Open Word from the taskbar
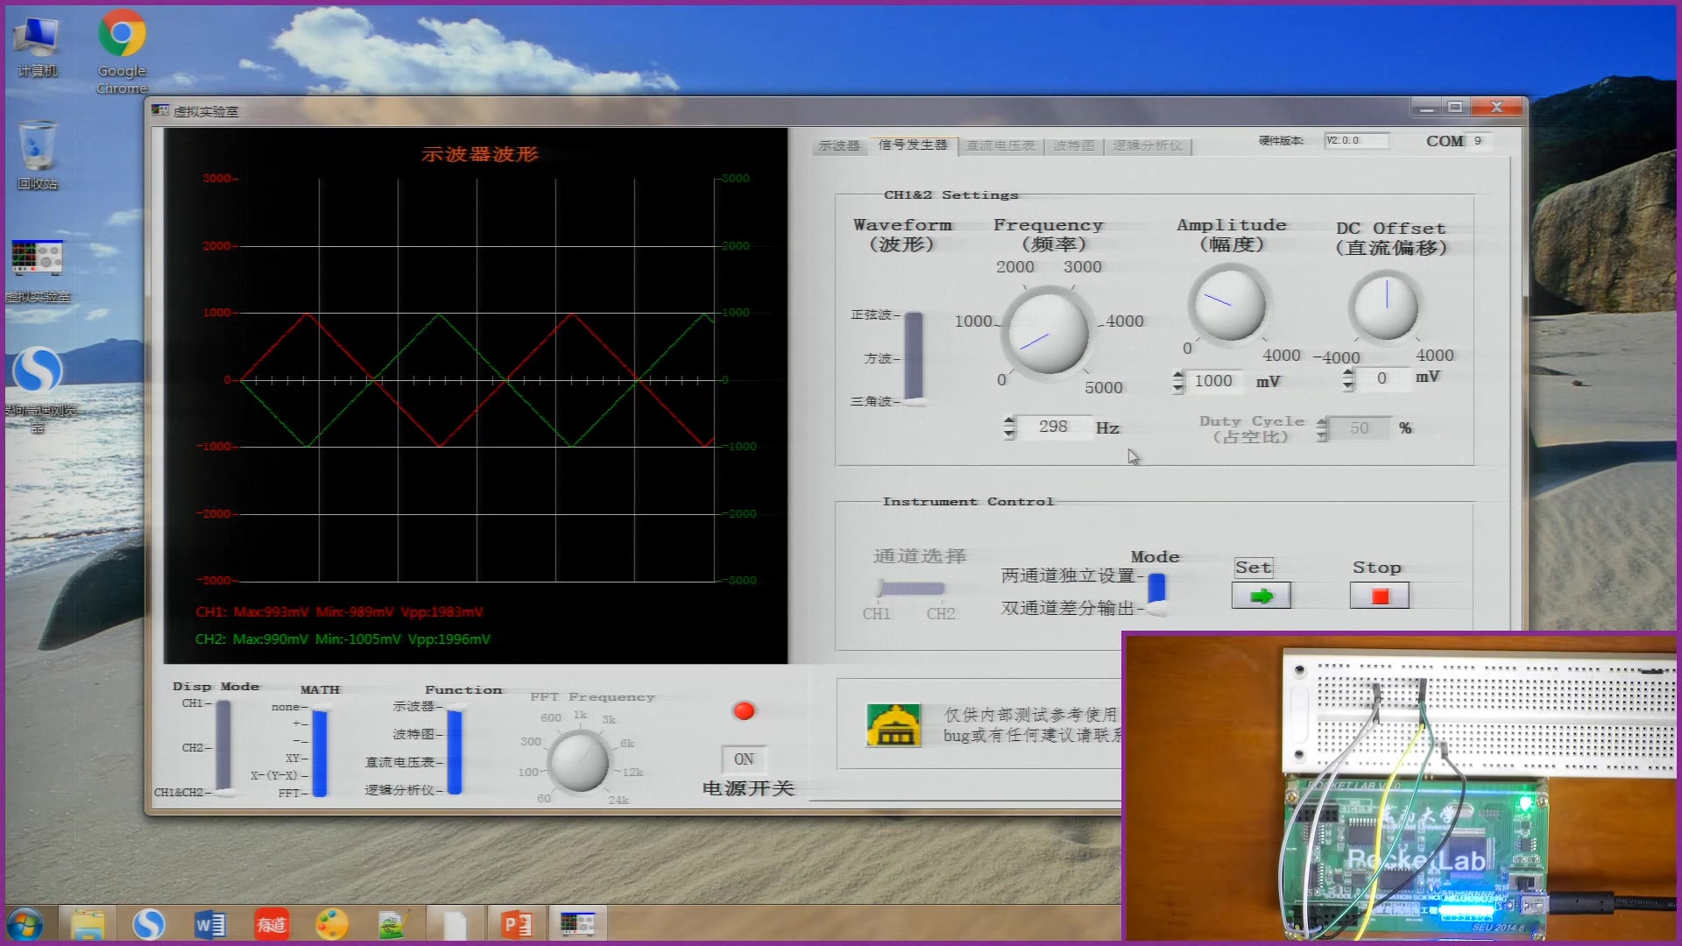1682x946 pixels. [210, 924]
